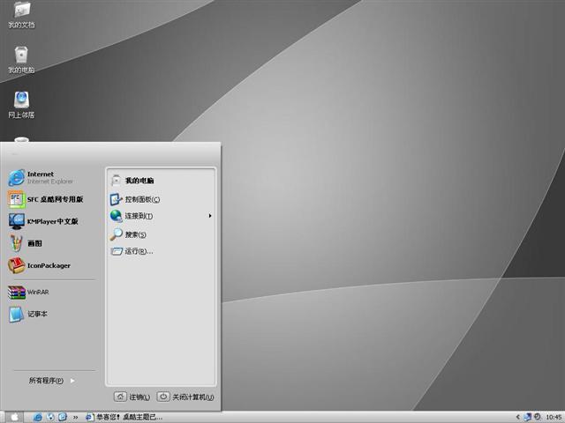Screen dimensions: 565x423
Task: Show hidden quick launch items chevron
Action: (75, 417)
